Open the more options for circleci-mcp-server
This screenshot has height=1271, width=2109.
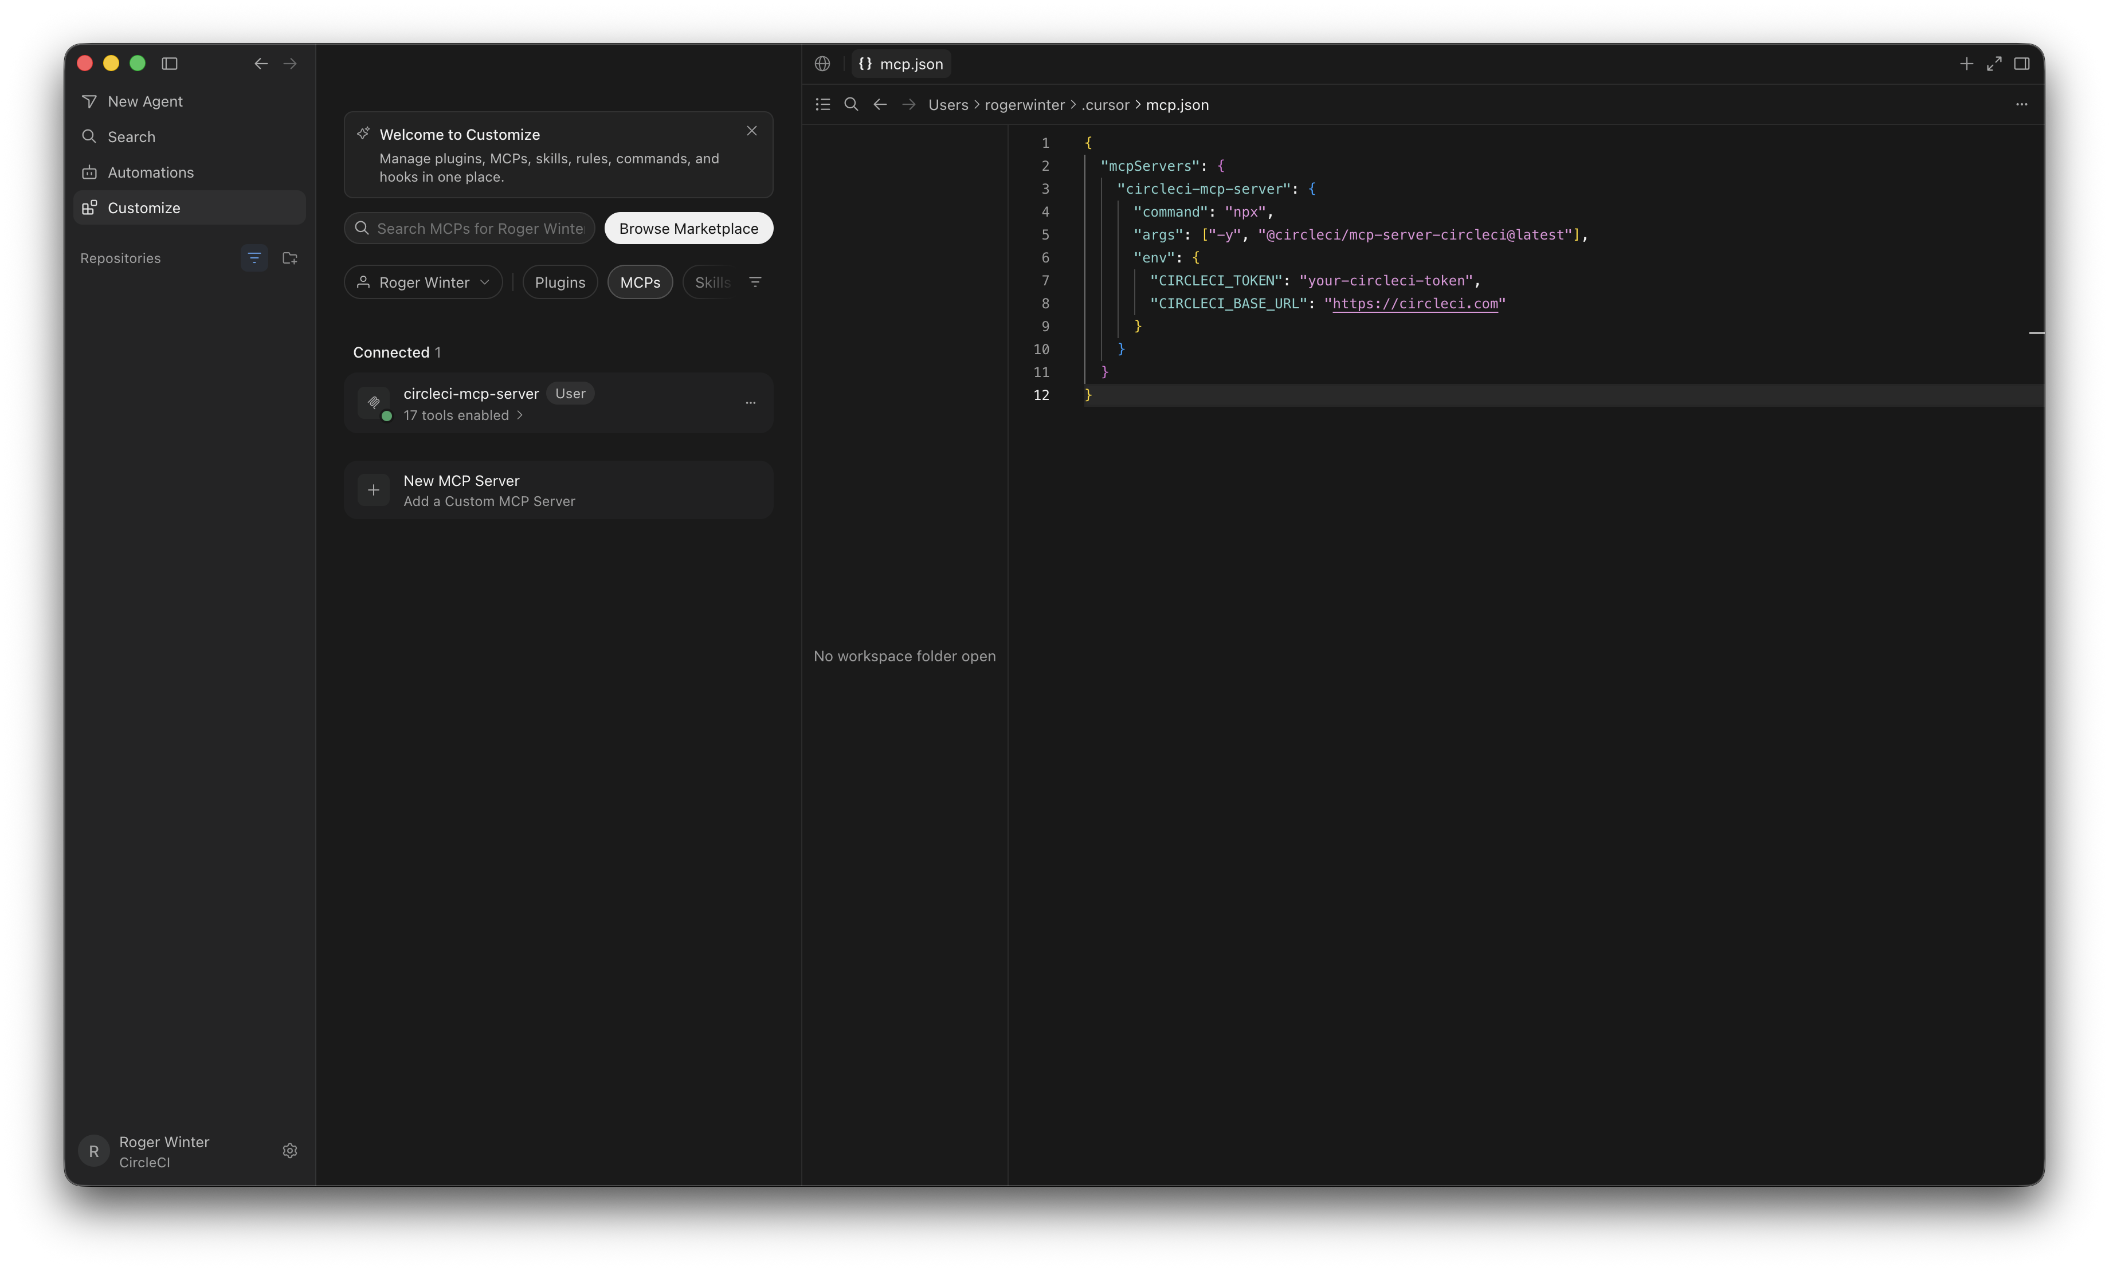tap(751, 402)
